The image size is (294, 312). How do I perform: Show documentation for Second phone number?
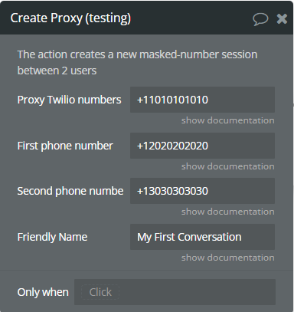point(228,212)
